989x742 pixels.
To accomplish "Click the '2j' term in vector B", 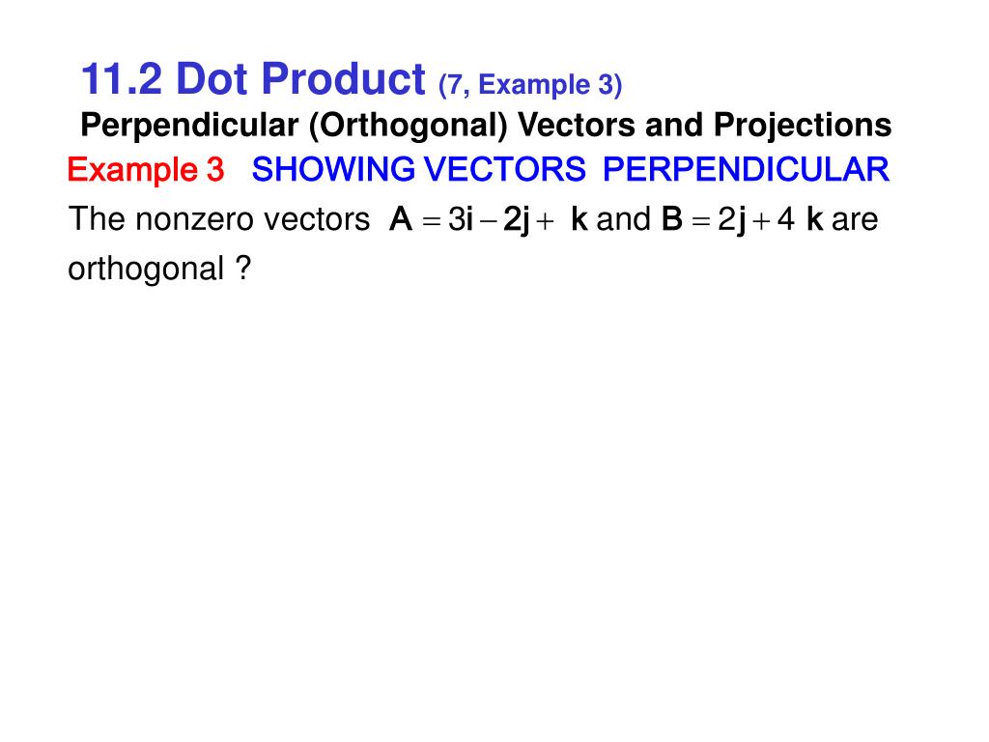I will tap(732, 221).
